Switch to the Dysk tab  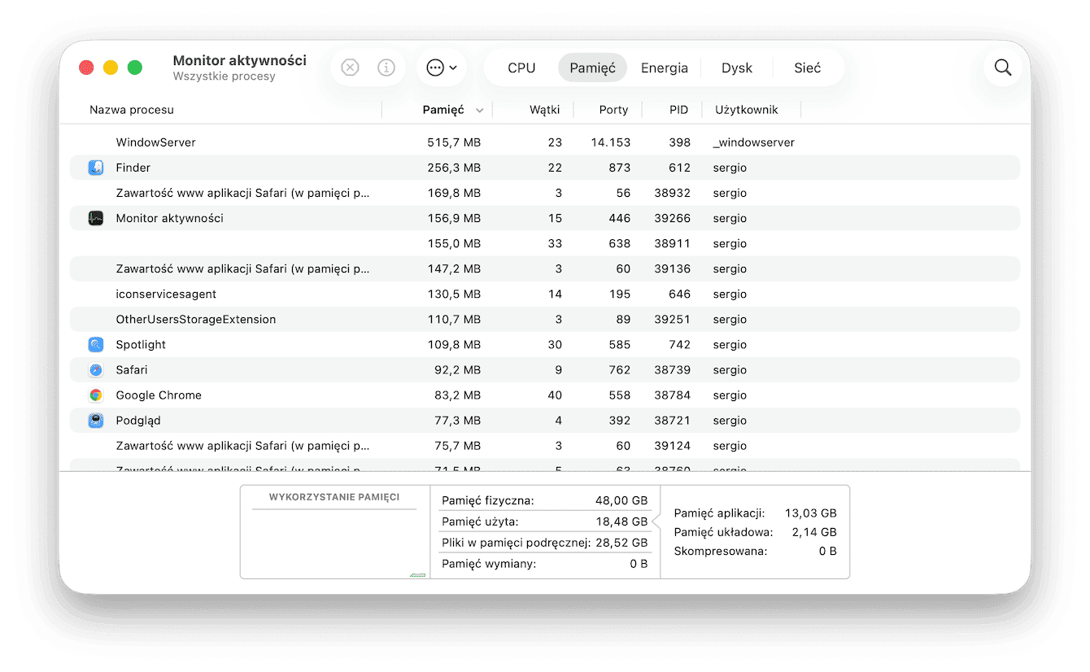[737, 68]
